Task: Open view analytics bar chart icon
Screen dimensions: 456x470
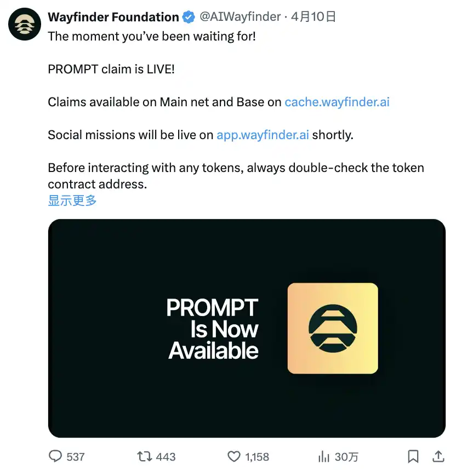Action: click(324, 456)
